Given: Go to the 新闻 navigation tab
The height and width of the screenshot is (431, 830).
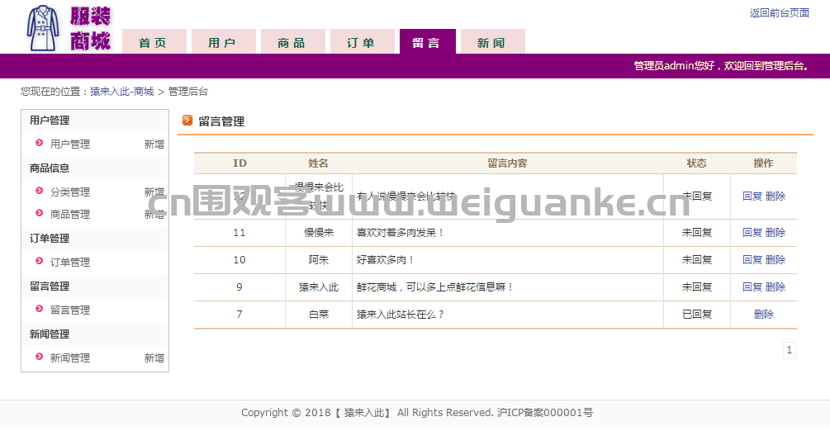Looking at the screenshot, I should tap(493, 42).
